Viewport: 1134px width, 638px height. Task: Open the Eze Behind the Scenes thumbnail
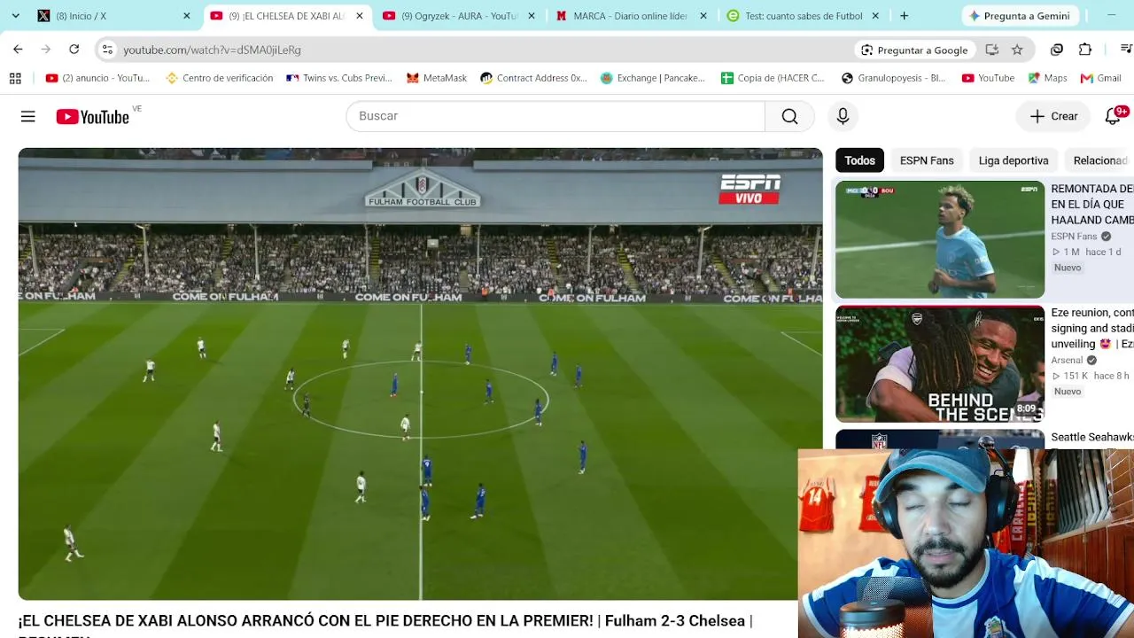point(940,364)
